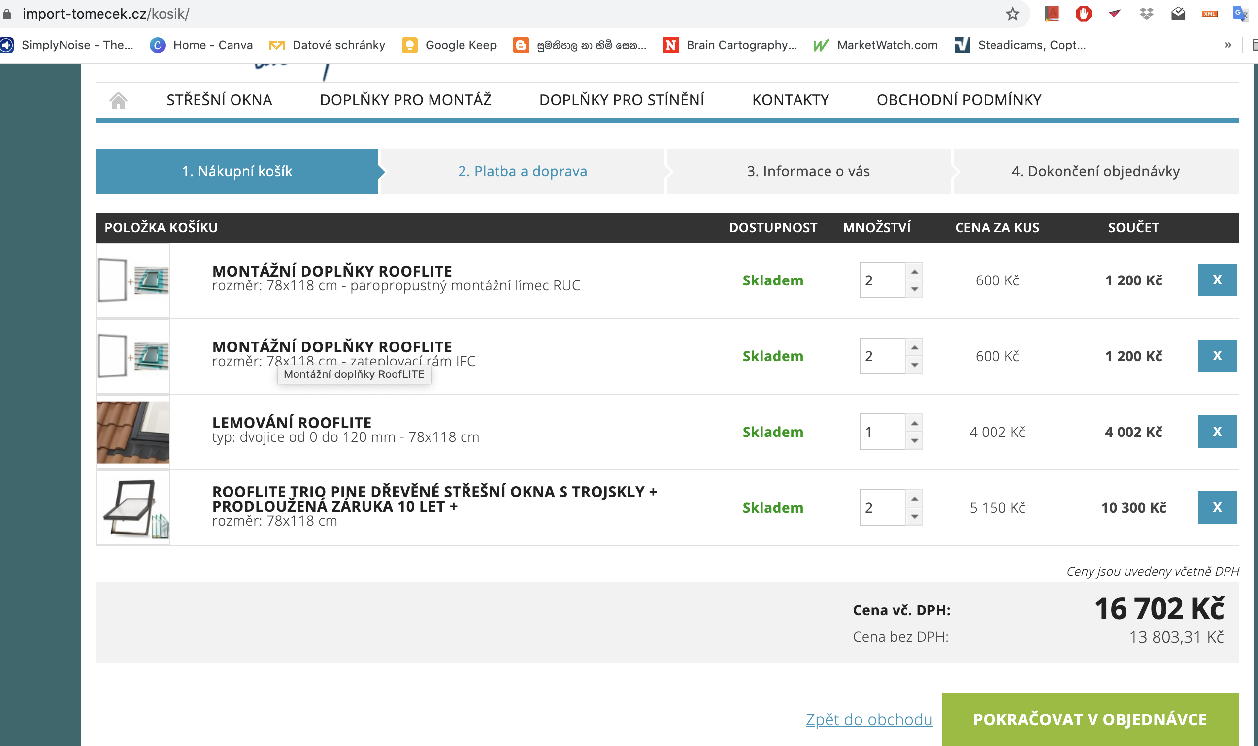Open the Brain Cartography bookmark
Screen dimensions: 1258x746
(730, 45)
